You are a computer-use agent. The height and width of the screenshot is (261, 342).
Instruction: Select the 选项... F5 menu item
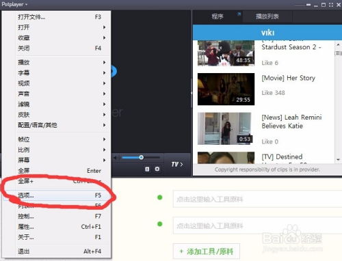(x=62, y=195)
